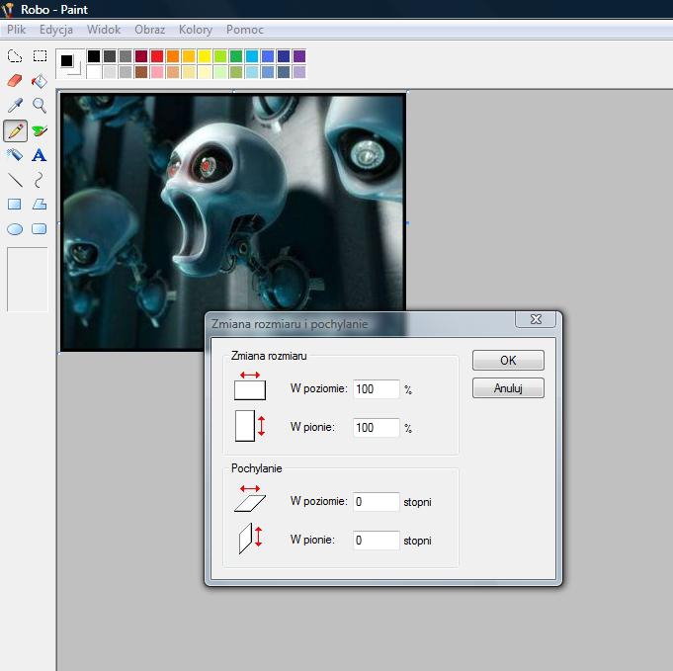The width and height of the screenshot is (673, 671).
Task: Select the Airbrush spray tool
Action: (x=15, y=155)
